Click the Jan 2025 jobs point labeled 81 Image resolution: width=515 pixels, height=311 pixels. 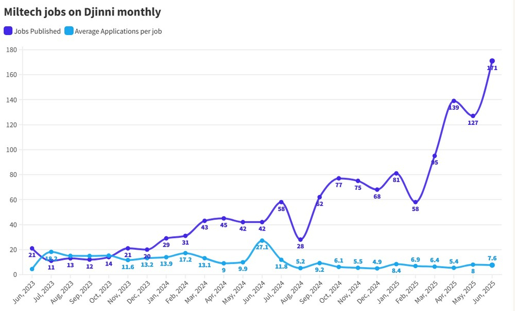pyautogui.click(x=396, y=173)
